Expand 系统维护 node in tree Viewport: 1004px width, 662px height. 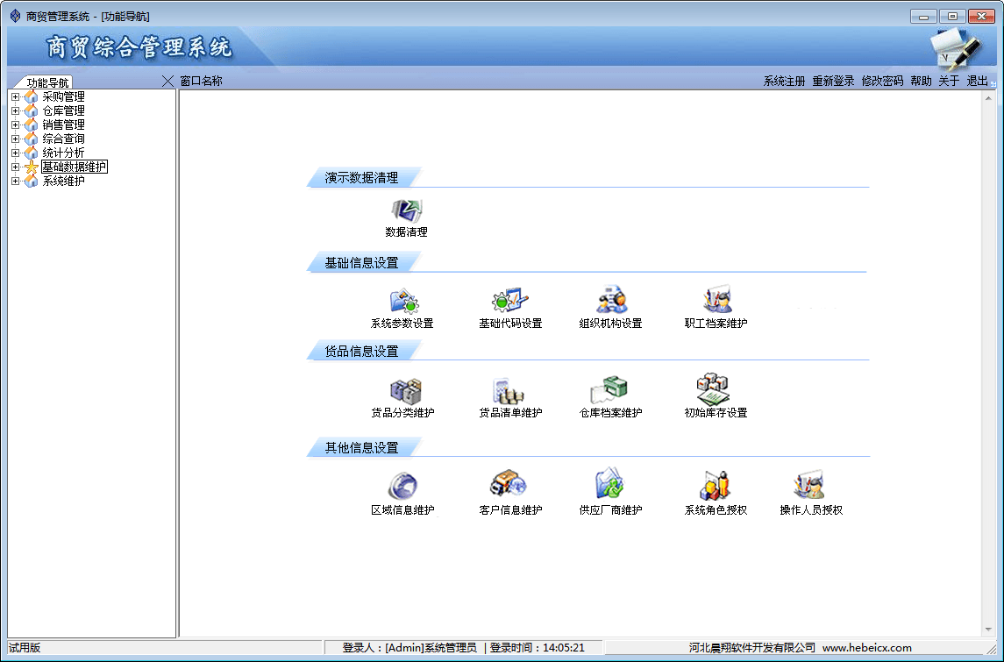pos(15,181)
